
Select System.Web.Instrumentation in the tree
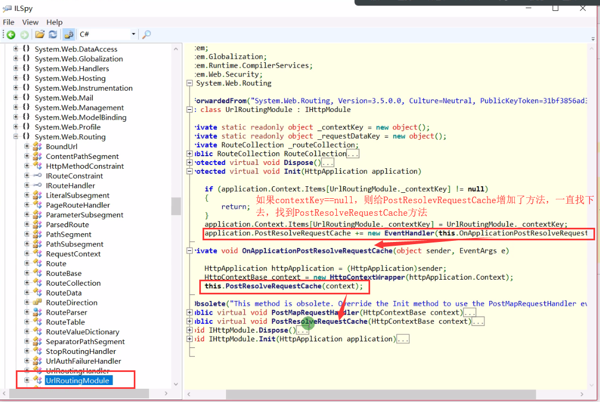84,88
